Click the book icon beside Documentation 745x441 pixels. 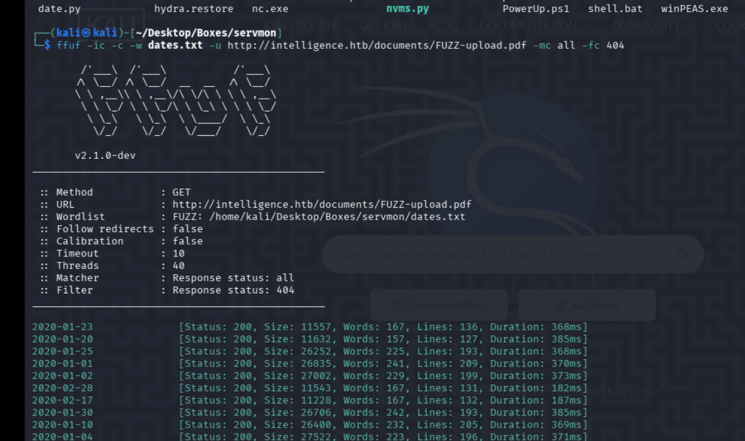pyautogui.click(x=399, y=306)
